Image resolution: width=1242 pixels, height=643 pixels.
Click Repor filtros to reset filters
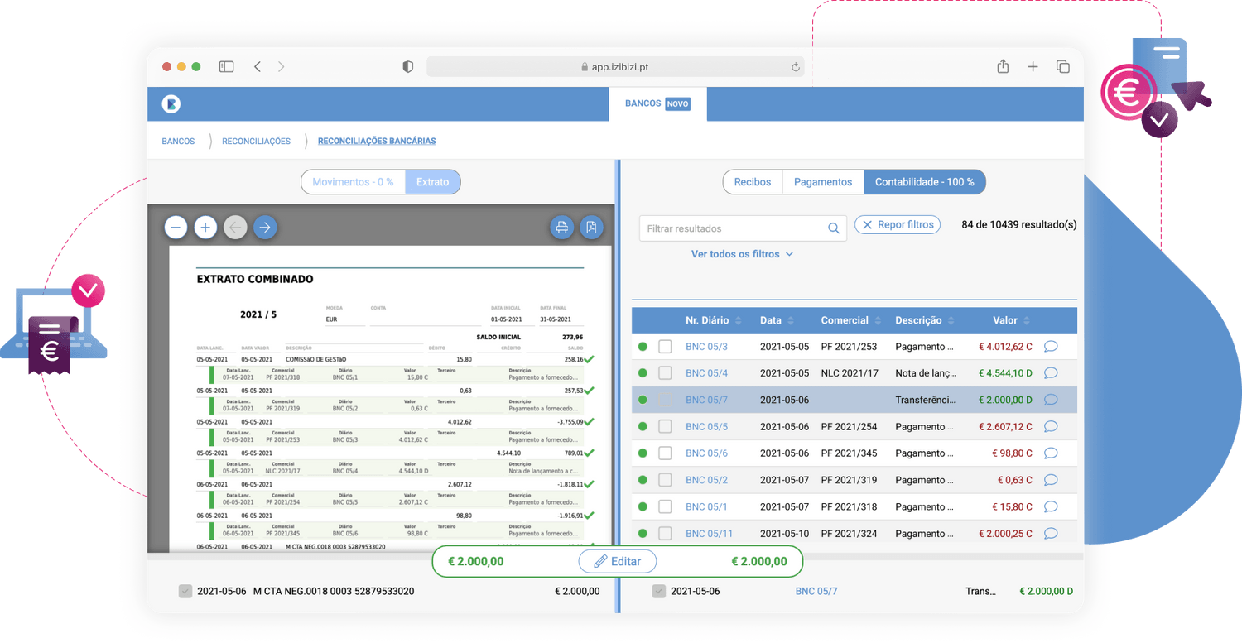pos(898,224)
